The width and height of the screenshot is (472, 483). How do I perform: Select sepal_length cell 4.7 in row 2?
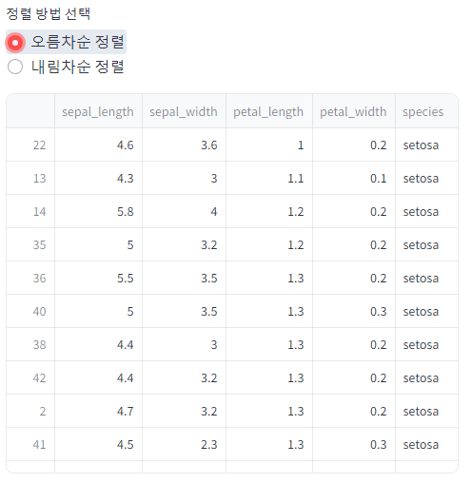[98, 411]
